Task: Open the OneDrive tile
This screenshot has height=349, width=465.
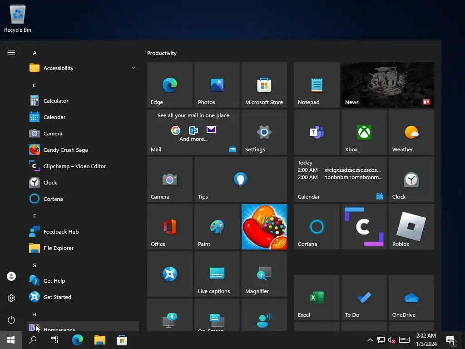Action: click(411, 298)
